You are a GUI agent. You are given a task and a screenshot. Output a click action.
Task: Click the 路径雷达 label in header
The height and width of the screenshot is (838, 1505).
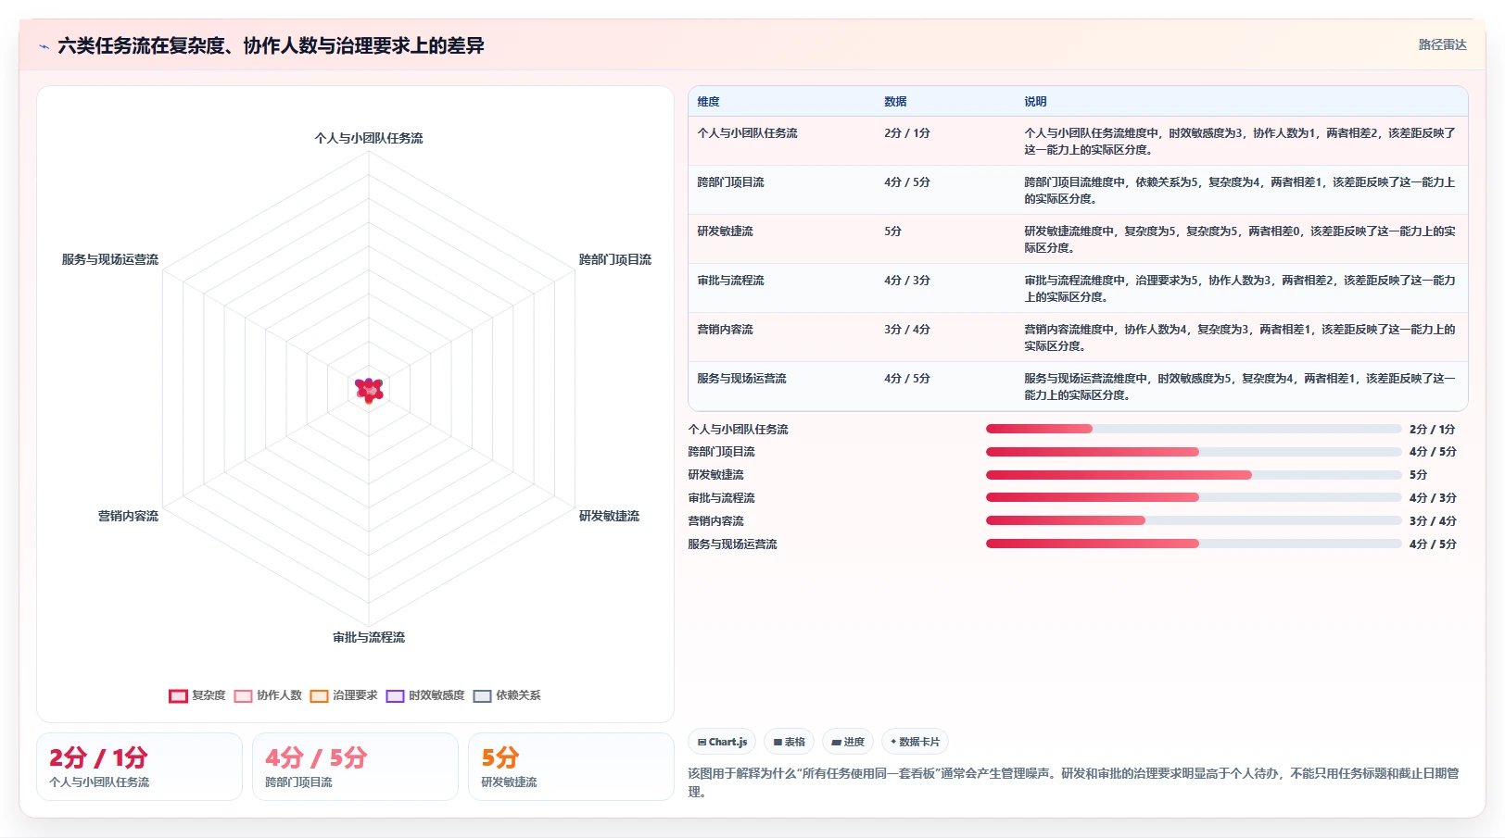[1442, 44]
